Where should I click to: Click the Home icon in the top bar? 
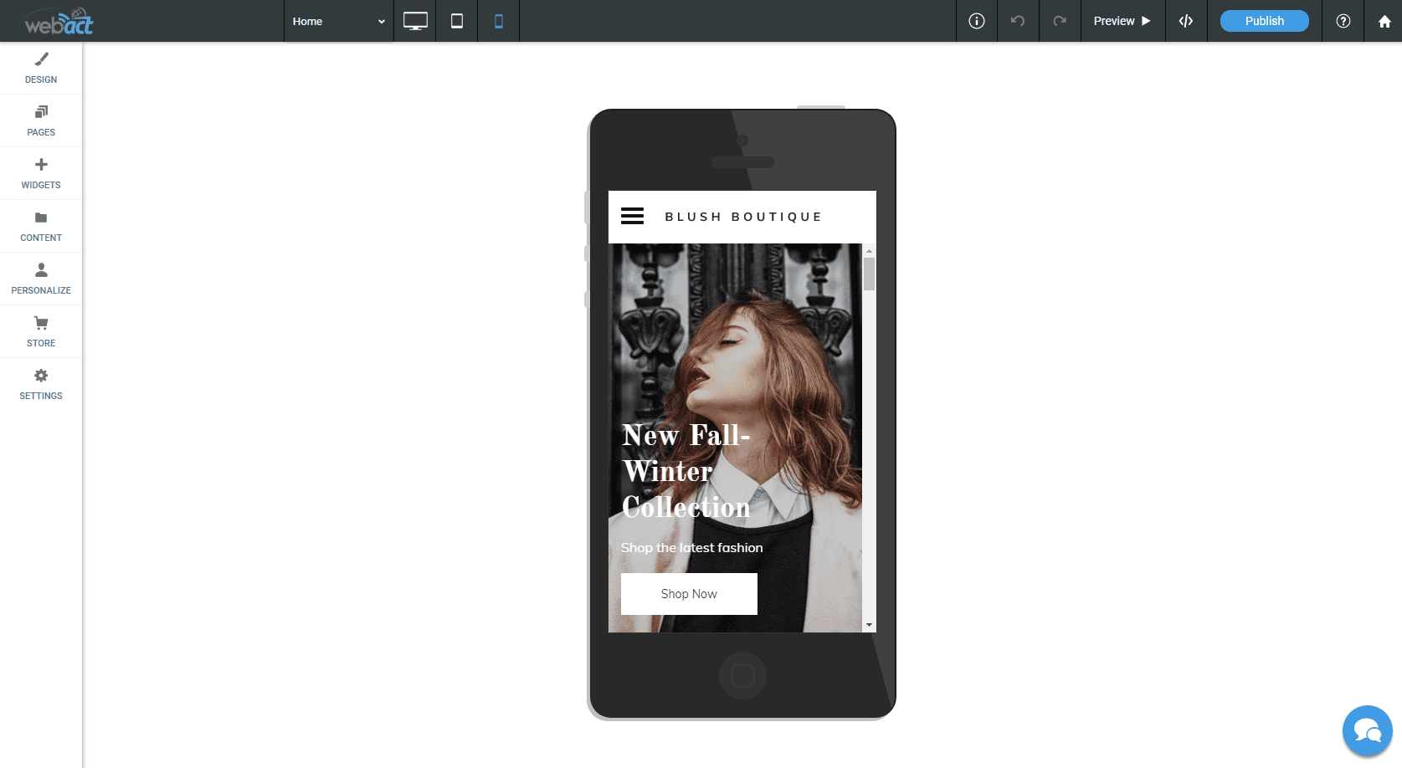coord(1384,21)
